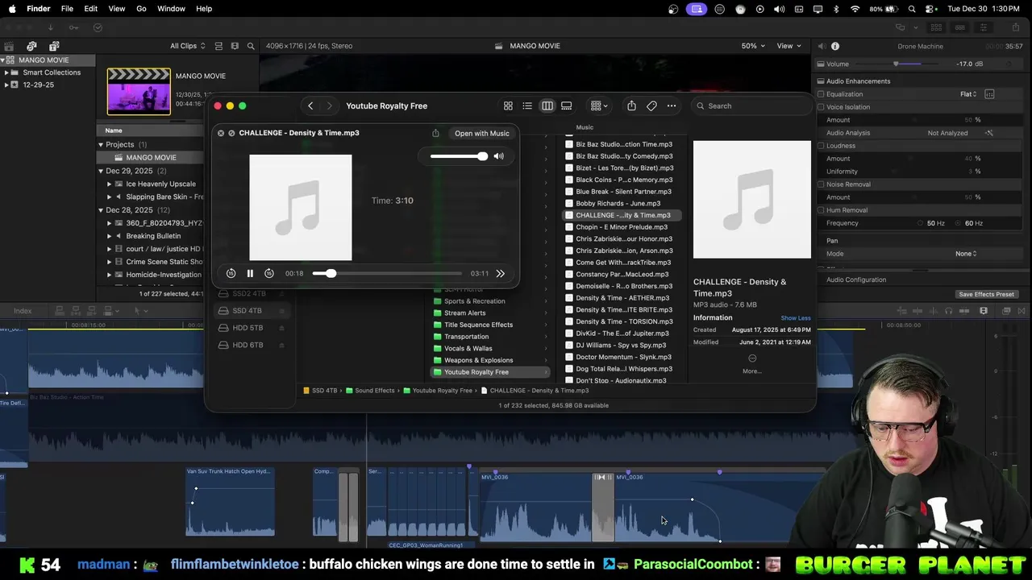Select DJ Williams - Spy vs Spy.mp3
Viewport: 1032px width, 580px height.
(x=621, y=345)
